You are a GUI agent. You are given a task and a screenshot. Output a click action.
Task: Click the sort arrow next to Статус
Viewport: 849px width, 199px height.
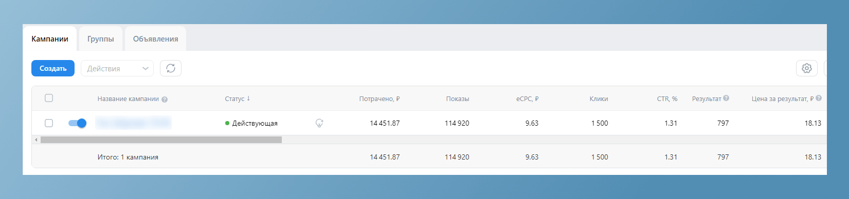click(248, 98)
